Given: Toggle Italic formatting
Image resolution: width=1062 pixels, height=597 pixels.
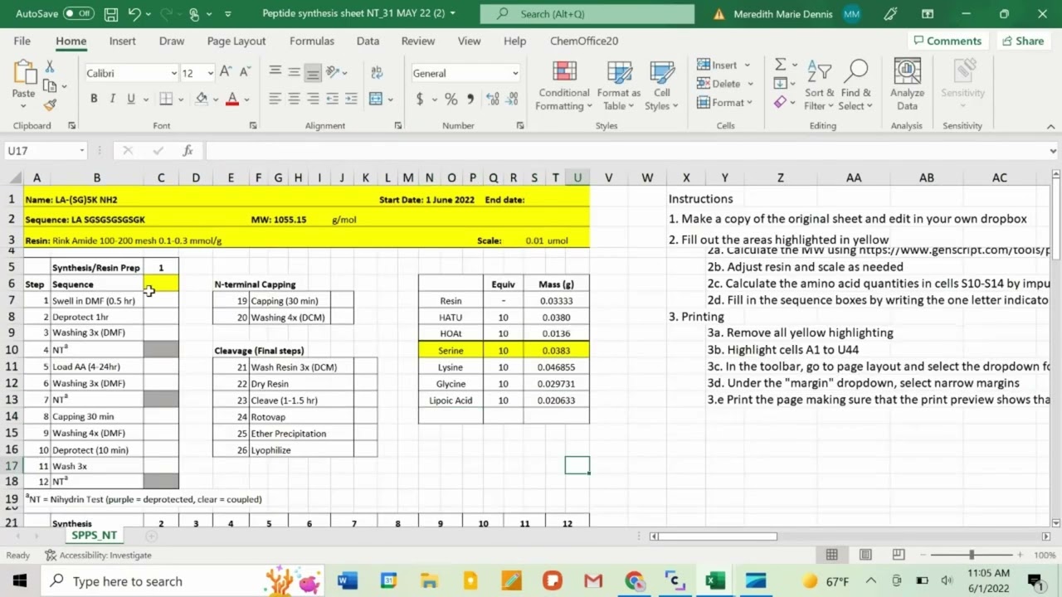Looking at the screenshot, I should tap(112, 99).
